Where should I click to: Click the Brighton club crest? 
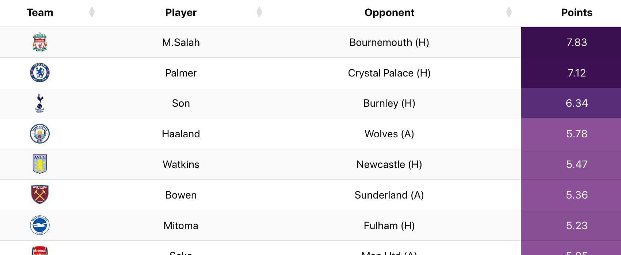coord(40,225)
